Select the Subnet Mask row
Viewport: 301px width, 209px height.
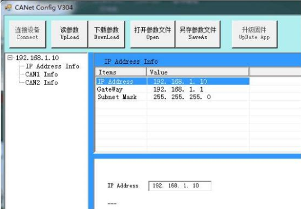pos(172,97)
